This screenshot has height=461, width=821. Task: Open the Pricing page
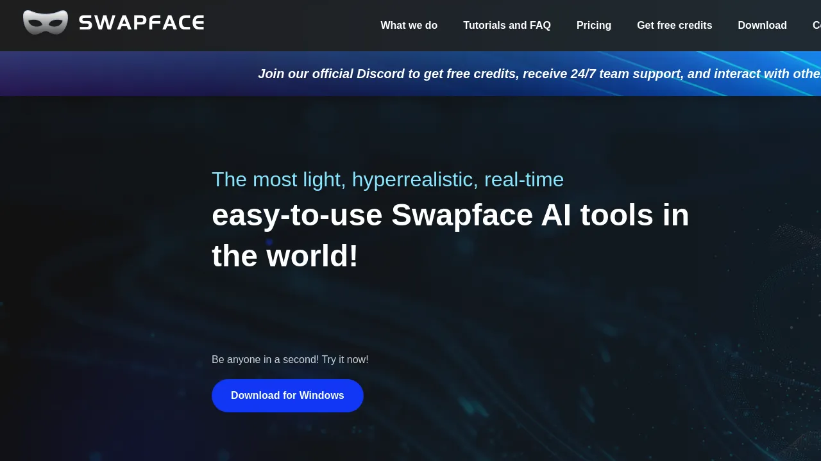[593, 26]
